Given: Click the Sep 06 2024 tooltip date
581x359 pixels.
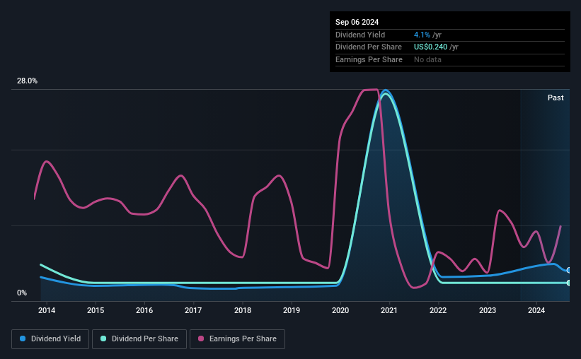Looking at the screenshot, I should (x=357, y=22).
